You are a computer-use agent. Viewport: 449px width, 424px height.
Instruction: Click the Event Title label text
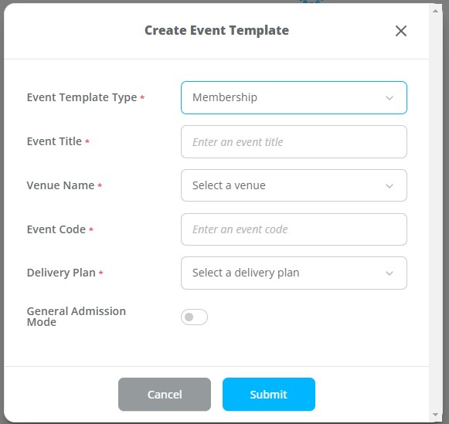(54, 141)
